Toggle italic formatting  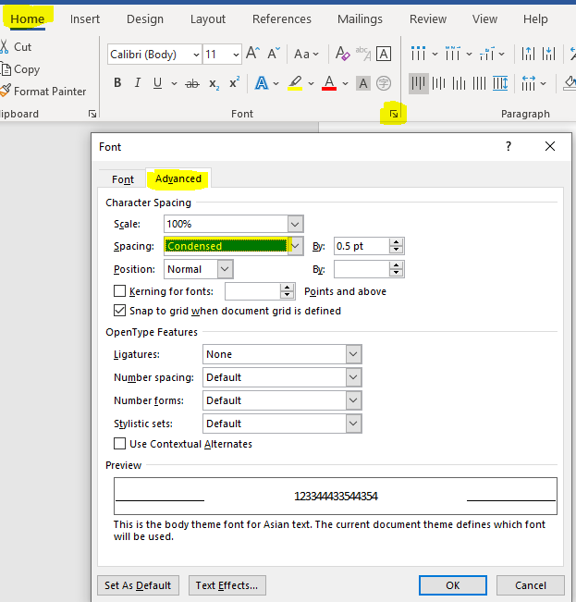138,83
